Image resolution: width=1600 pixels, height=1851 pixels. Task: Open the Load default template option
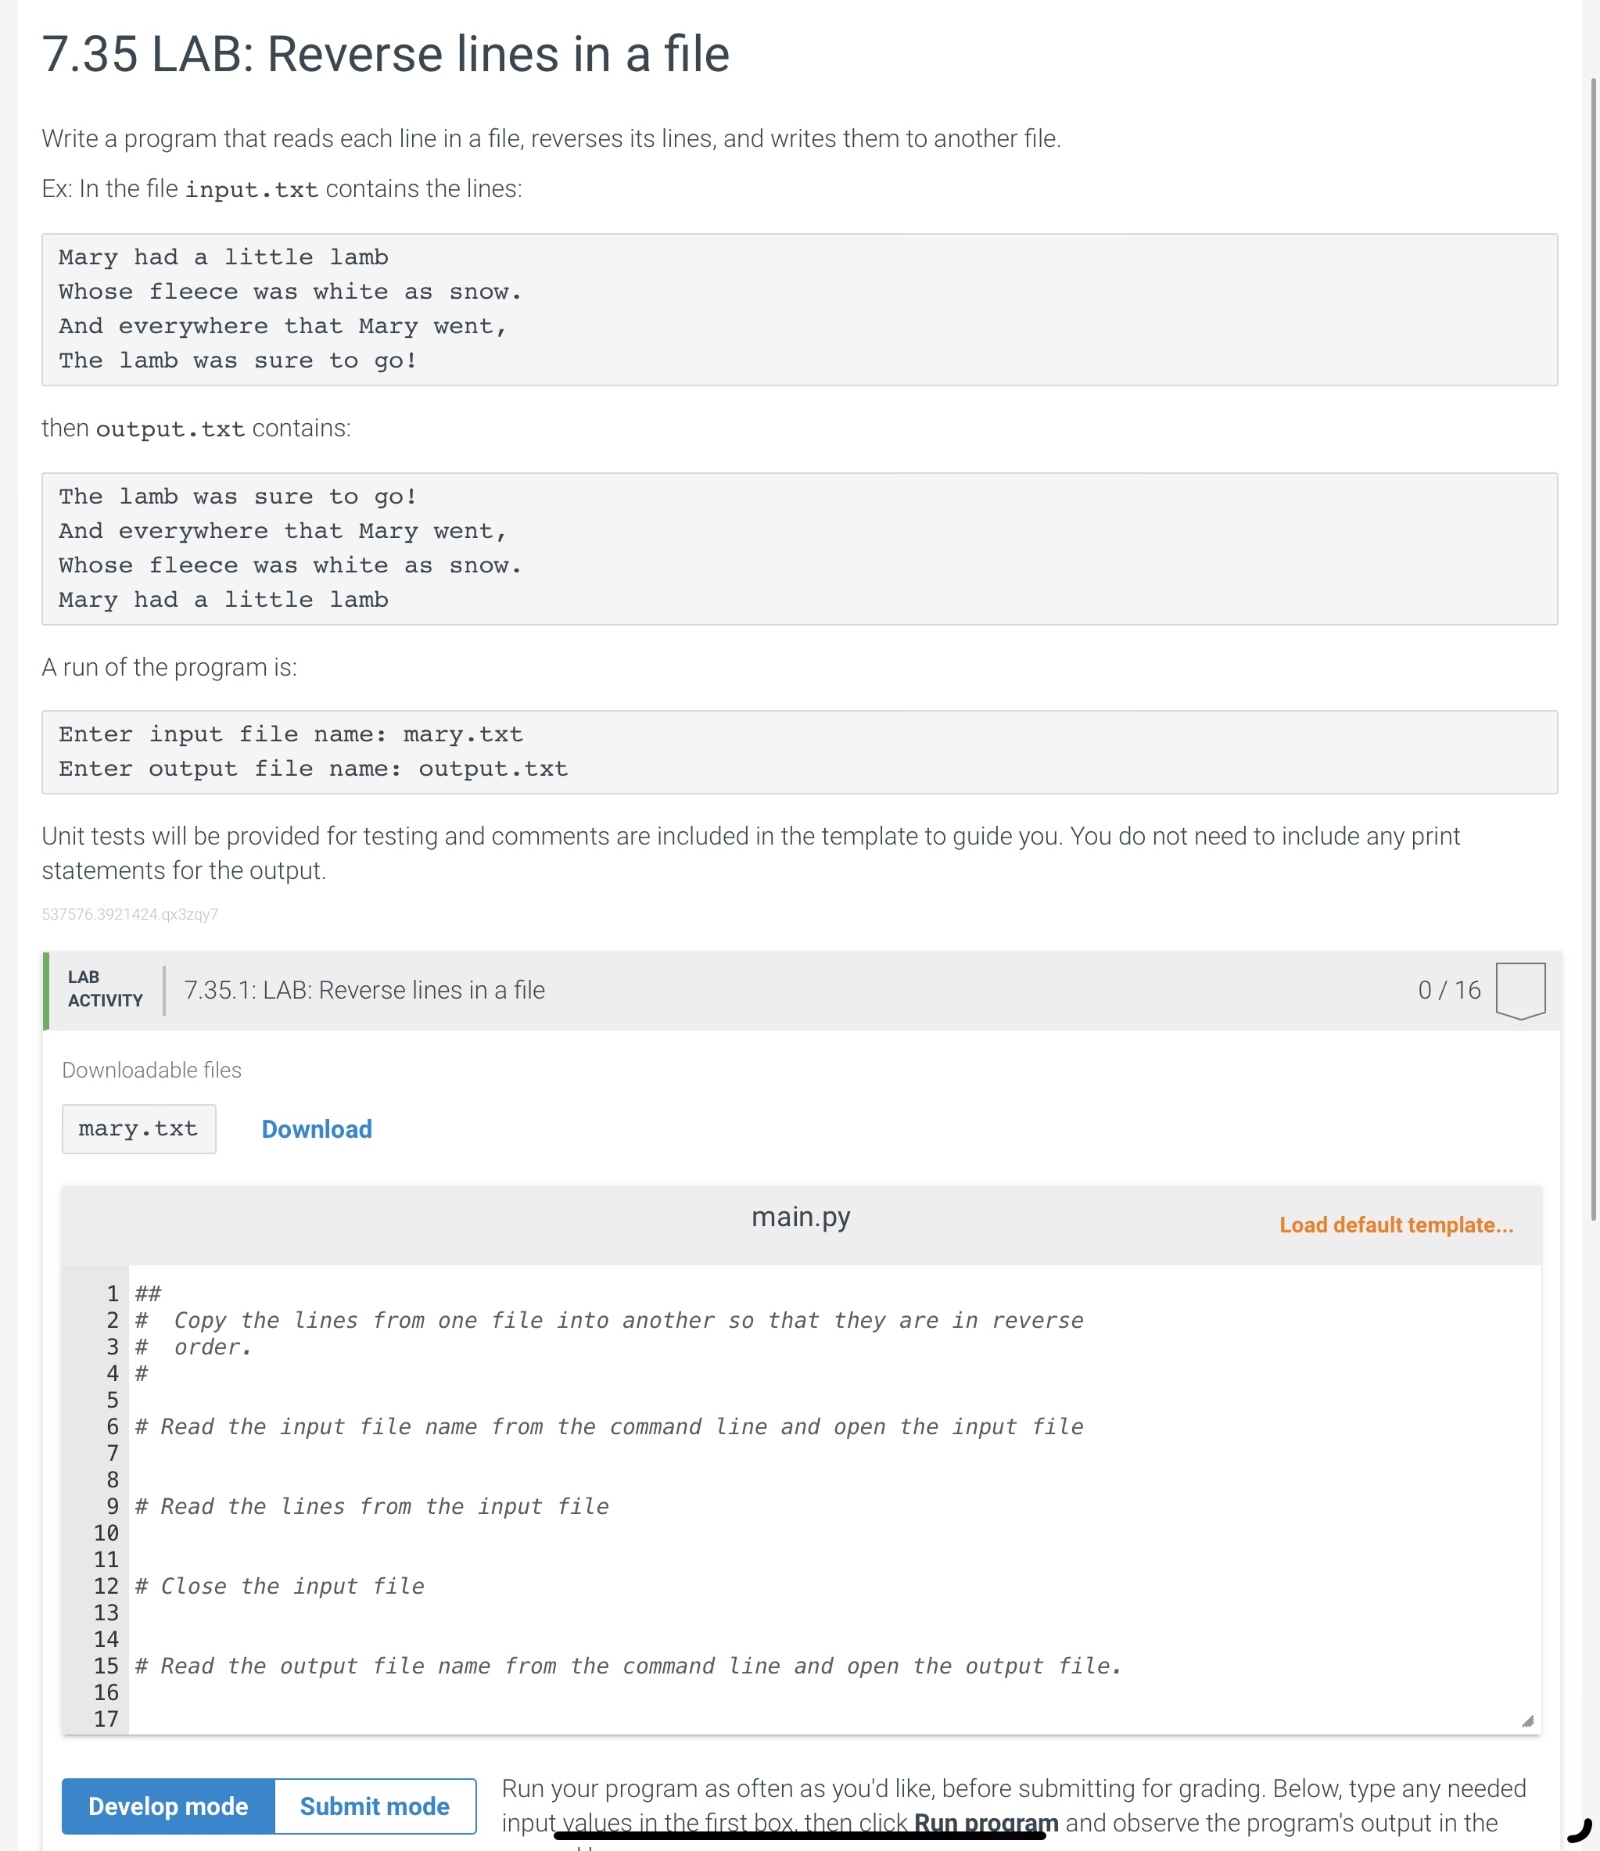tap(1395, 1225)
